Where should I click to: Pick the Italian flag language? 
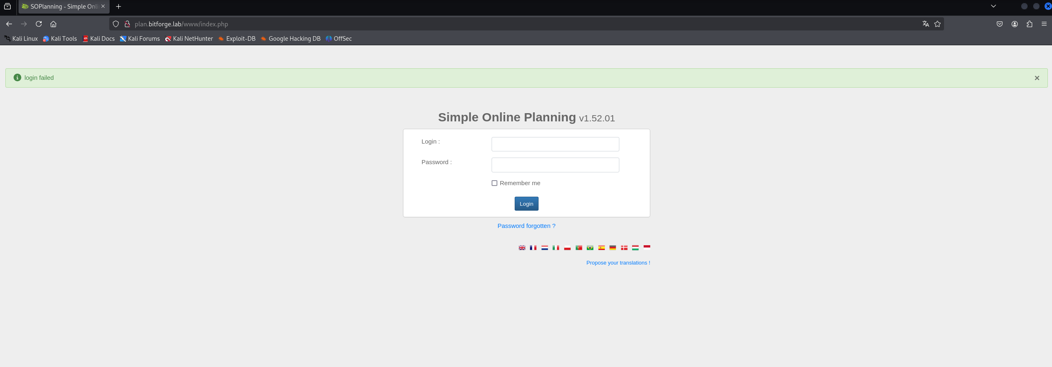[556, 248]
